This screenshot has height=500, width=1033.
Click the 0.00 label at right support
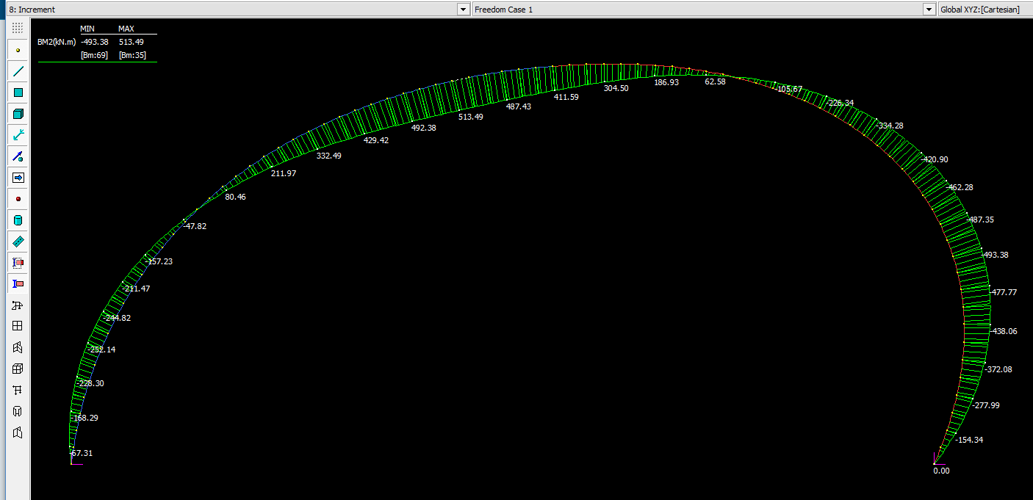tap(941, 471)
